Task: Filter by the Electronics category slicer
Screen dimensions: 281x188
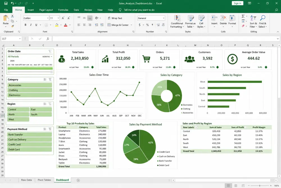Action: click(x=30, y=95)
